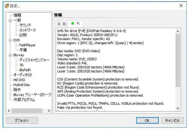Click the down arrow of the info scrollbar
This screenshot has height=129, width=189.
pos(178,108)
